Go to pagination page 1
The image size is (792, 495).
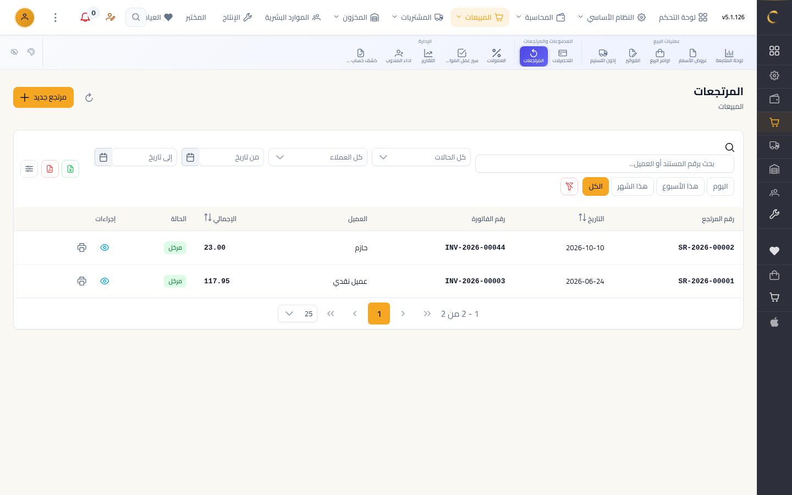[x=379, y=313]
